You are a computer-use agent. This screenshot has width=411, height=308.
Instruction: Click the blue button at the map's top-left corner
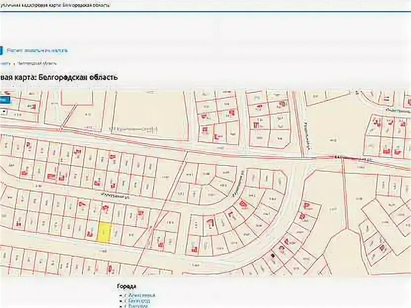pyautogui.click(x=5, y=100)
